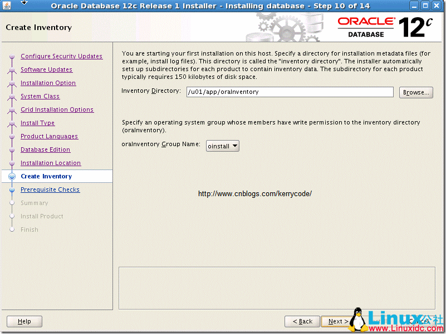Open Help for this installer step
This screenshot has height=334, width=446.
pyautogui.click(x=24, y=321)
